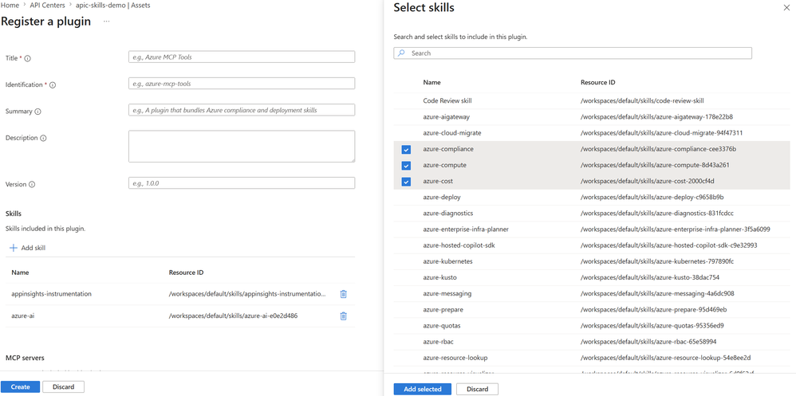
Task: Click Name column header in Select skills
Action: (x=431, y=82)
